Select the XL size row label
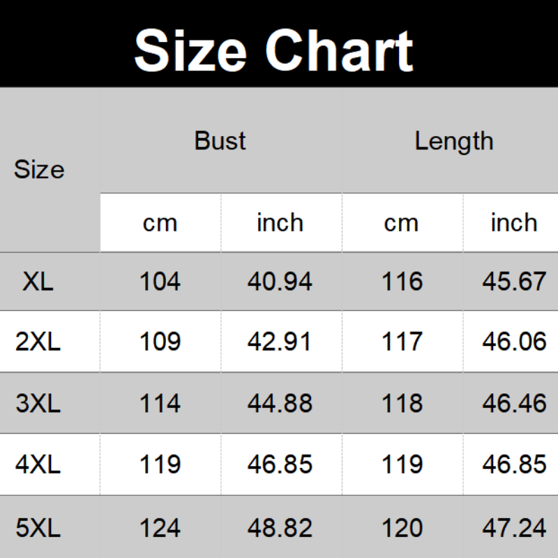The image size is (558, 558). [x=38, y=281]
